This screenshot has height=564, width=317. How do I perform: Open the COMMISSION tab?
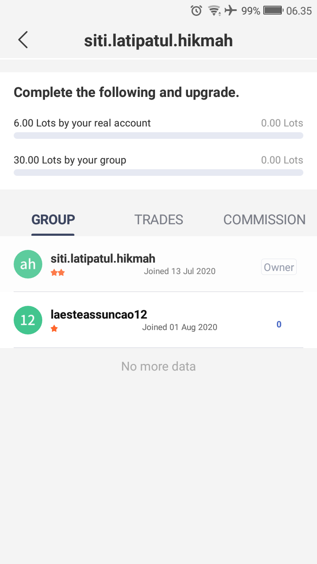[264, 219]
